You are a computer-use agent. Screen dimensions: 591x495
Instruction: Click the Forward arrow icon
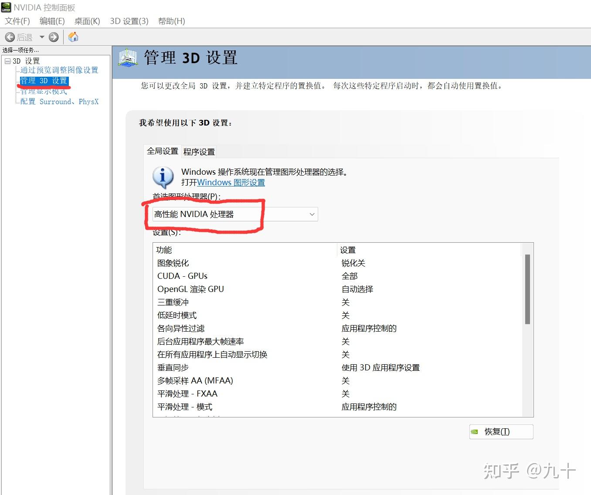click(x=54, y=37)
